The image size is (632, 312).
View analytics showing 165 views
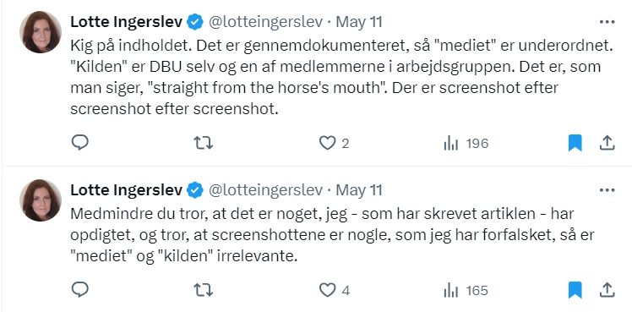[x=466, y=290]
